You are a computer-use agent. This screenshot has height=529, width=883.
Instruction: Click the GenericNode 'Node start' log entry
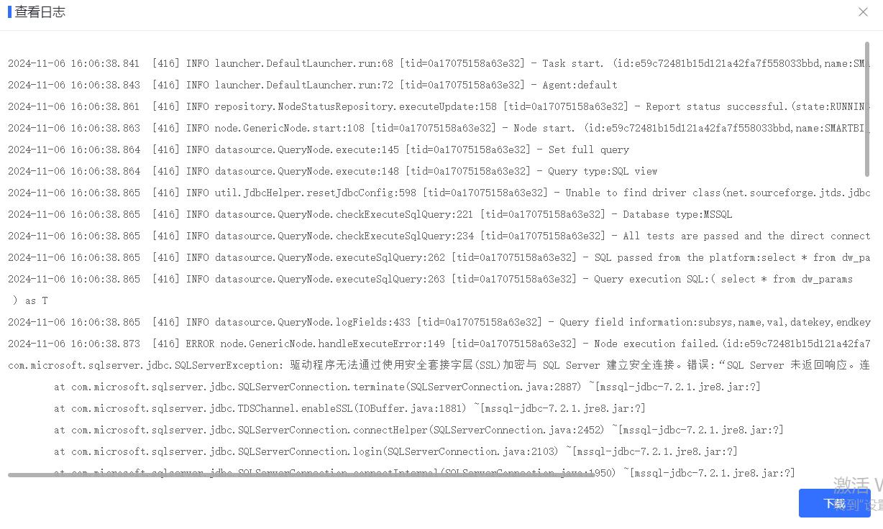pyautogui.click(x=439, y=128)
